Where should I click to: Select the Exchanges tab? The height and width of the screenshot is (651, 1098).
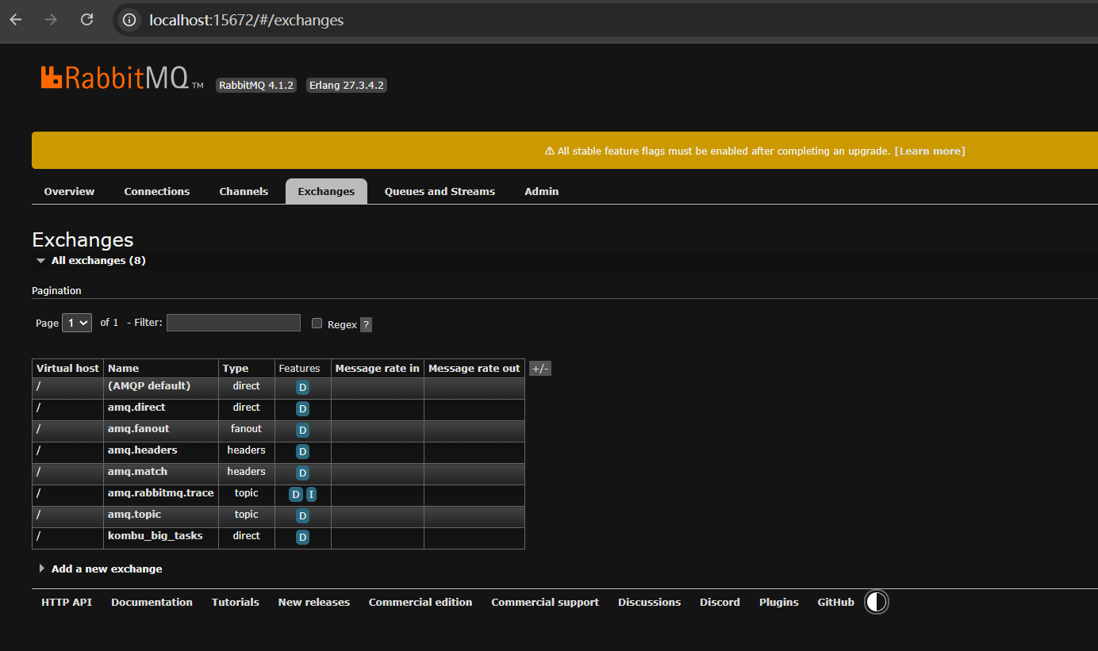click(326, 191)
